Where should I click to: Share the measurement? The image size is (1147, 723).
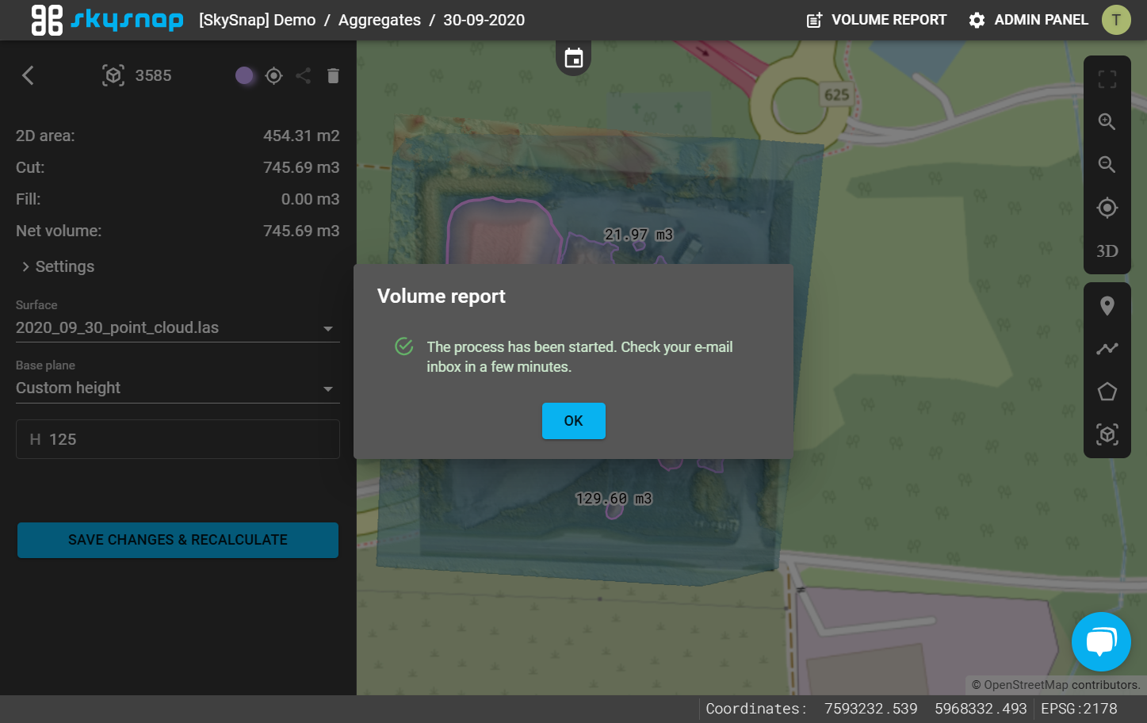point(303,75)
